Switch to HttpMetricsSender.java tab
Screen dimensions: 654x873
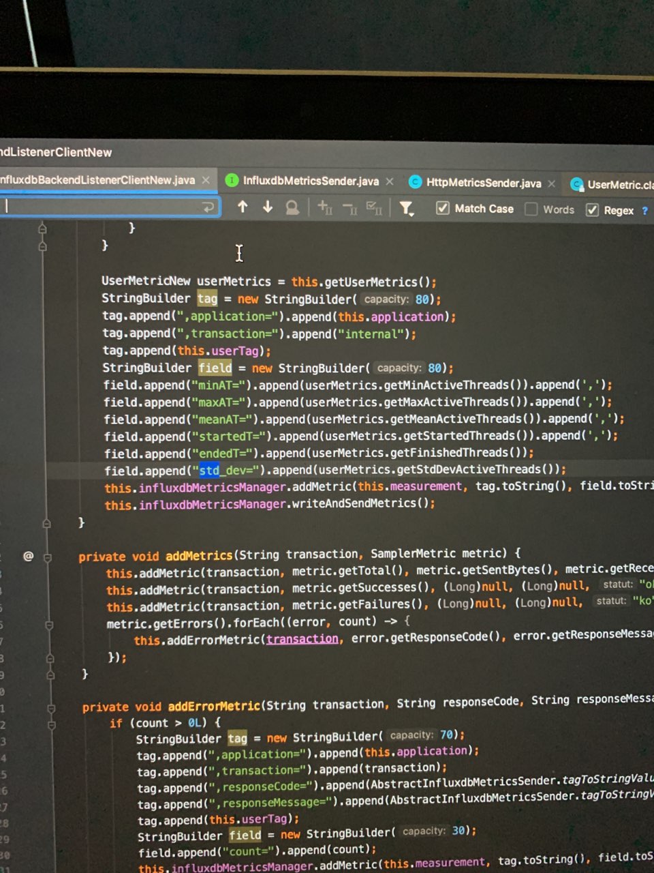pyautogui.click(x=484, y=183)
